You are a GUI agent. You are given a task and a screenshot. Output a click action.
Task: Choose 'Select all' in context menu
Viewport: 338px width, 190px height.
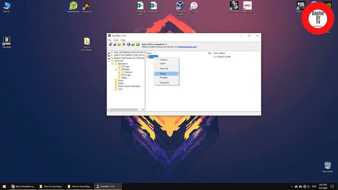(x=166, y=69)
